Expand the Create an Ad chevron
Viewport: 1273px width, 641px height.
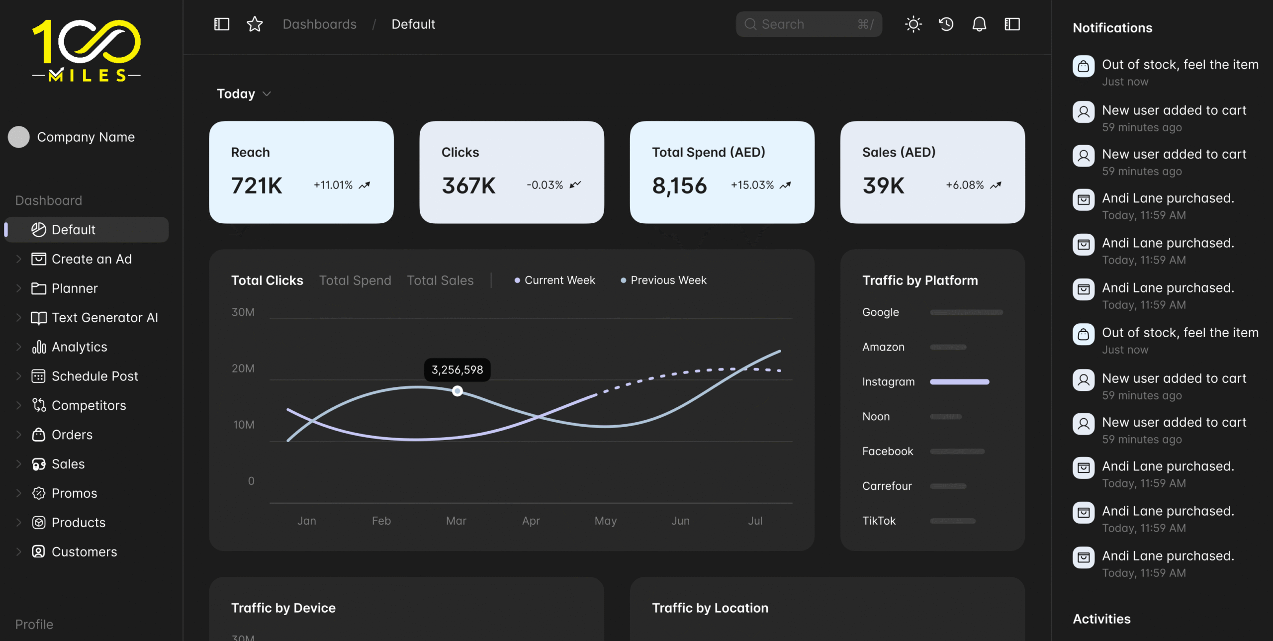[x=19, y=259]
